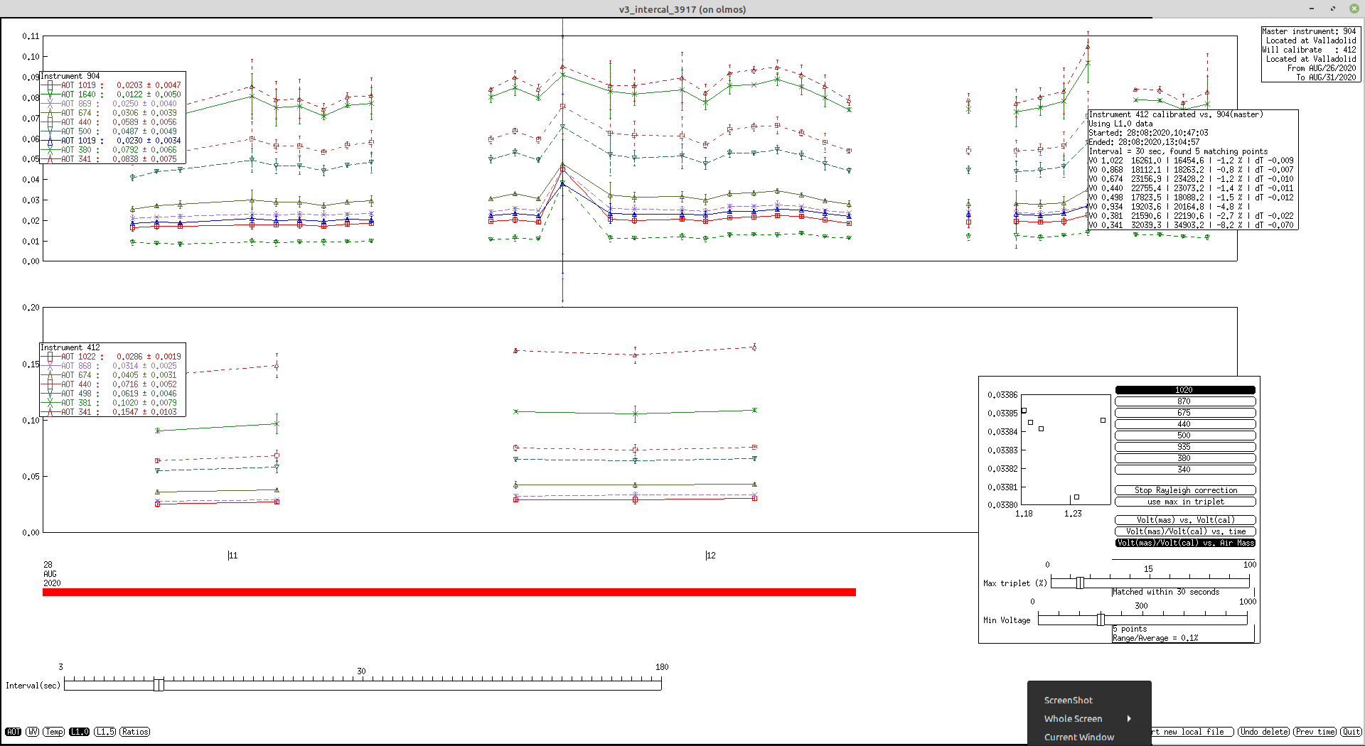This screenshot has height=746, width=1365.
Task: Select L1.0 data level
Action: [79, 732]
